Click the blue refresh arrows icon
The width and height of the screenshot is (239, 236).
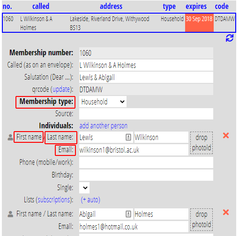point(230,38)
